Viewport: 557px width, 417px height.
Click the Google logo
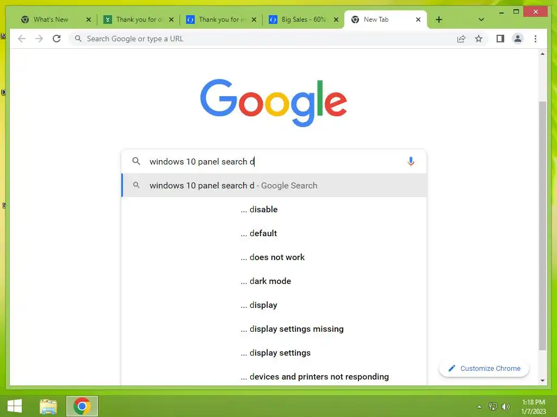click(x=273, y=103)
